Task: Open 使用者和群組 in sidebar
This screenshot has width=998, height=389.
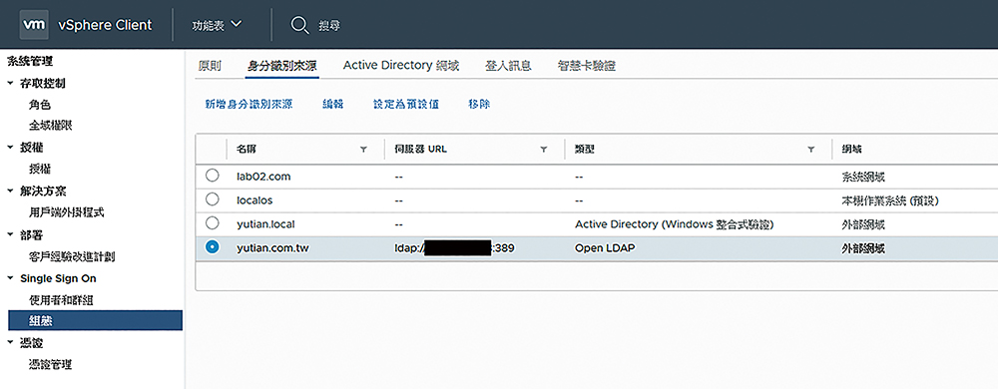Action: coord(62,300)
